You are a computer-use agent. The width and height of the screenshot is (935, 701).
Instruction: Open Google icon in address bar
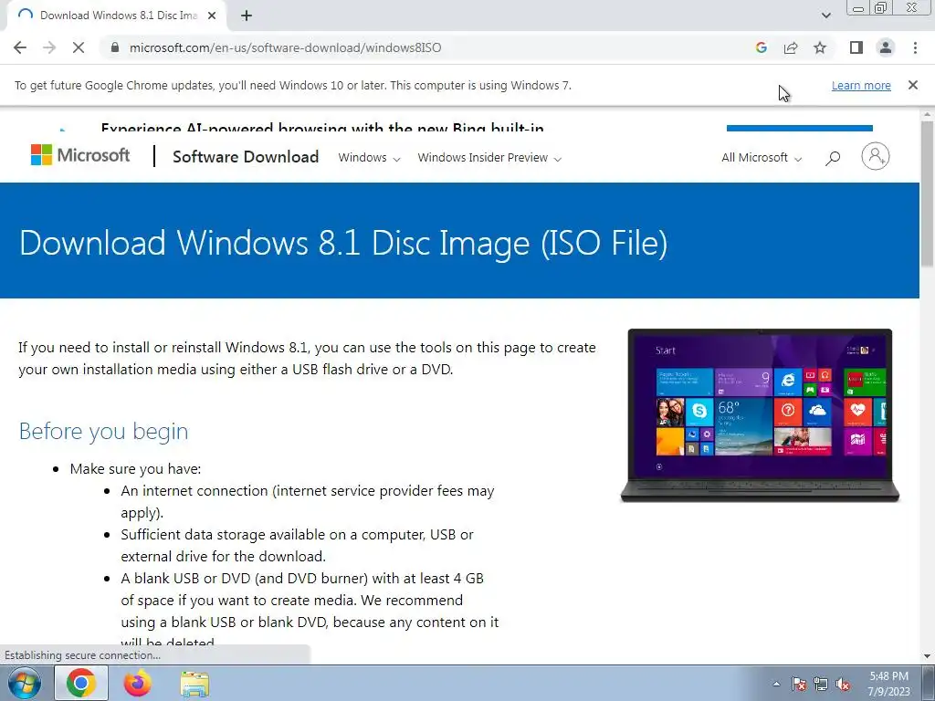761,47
